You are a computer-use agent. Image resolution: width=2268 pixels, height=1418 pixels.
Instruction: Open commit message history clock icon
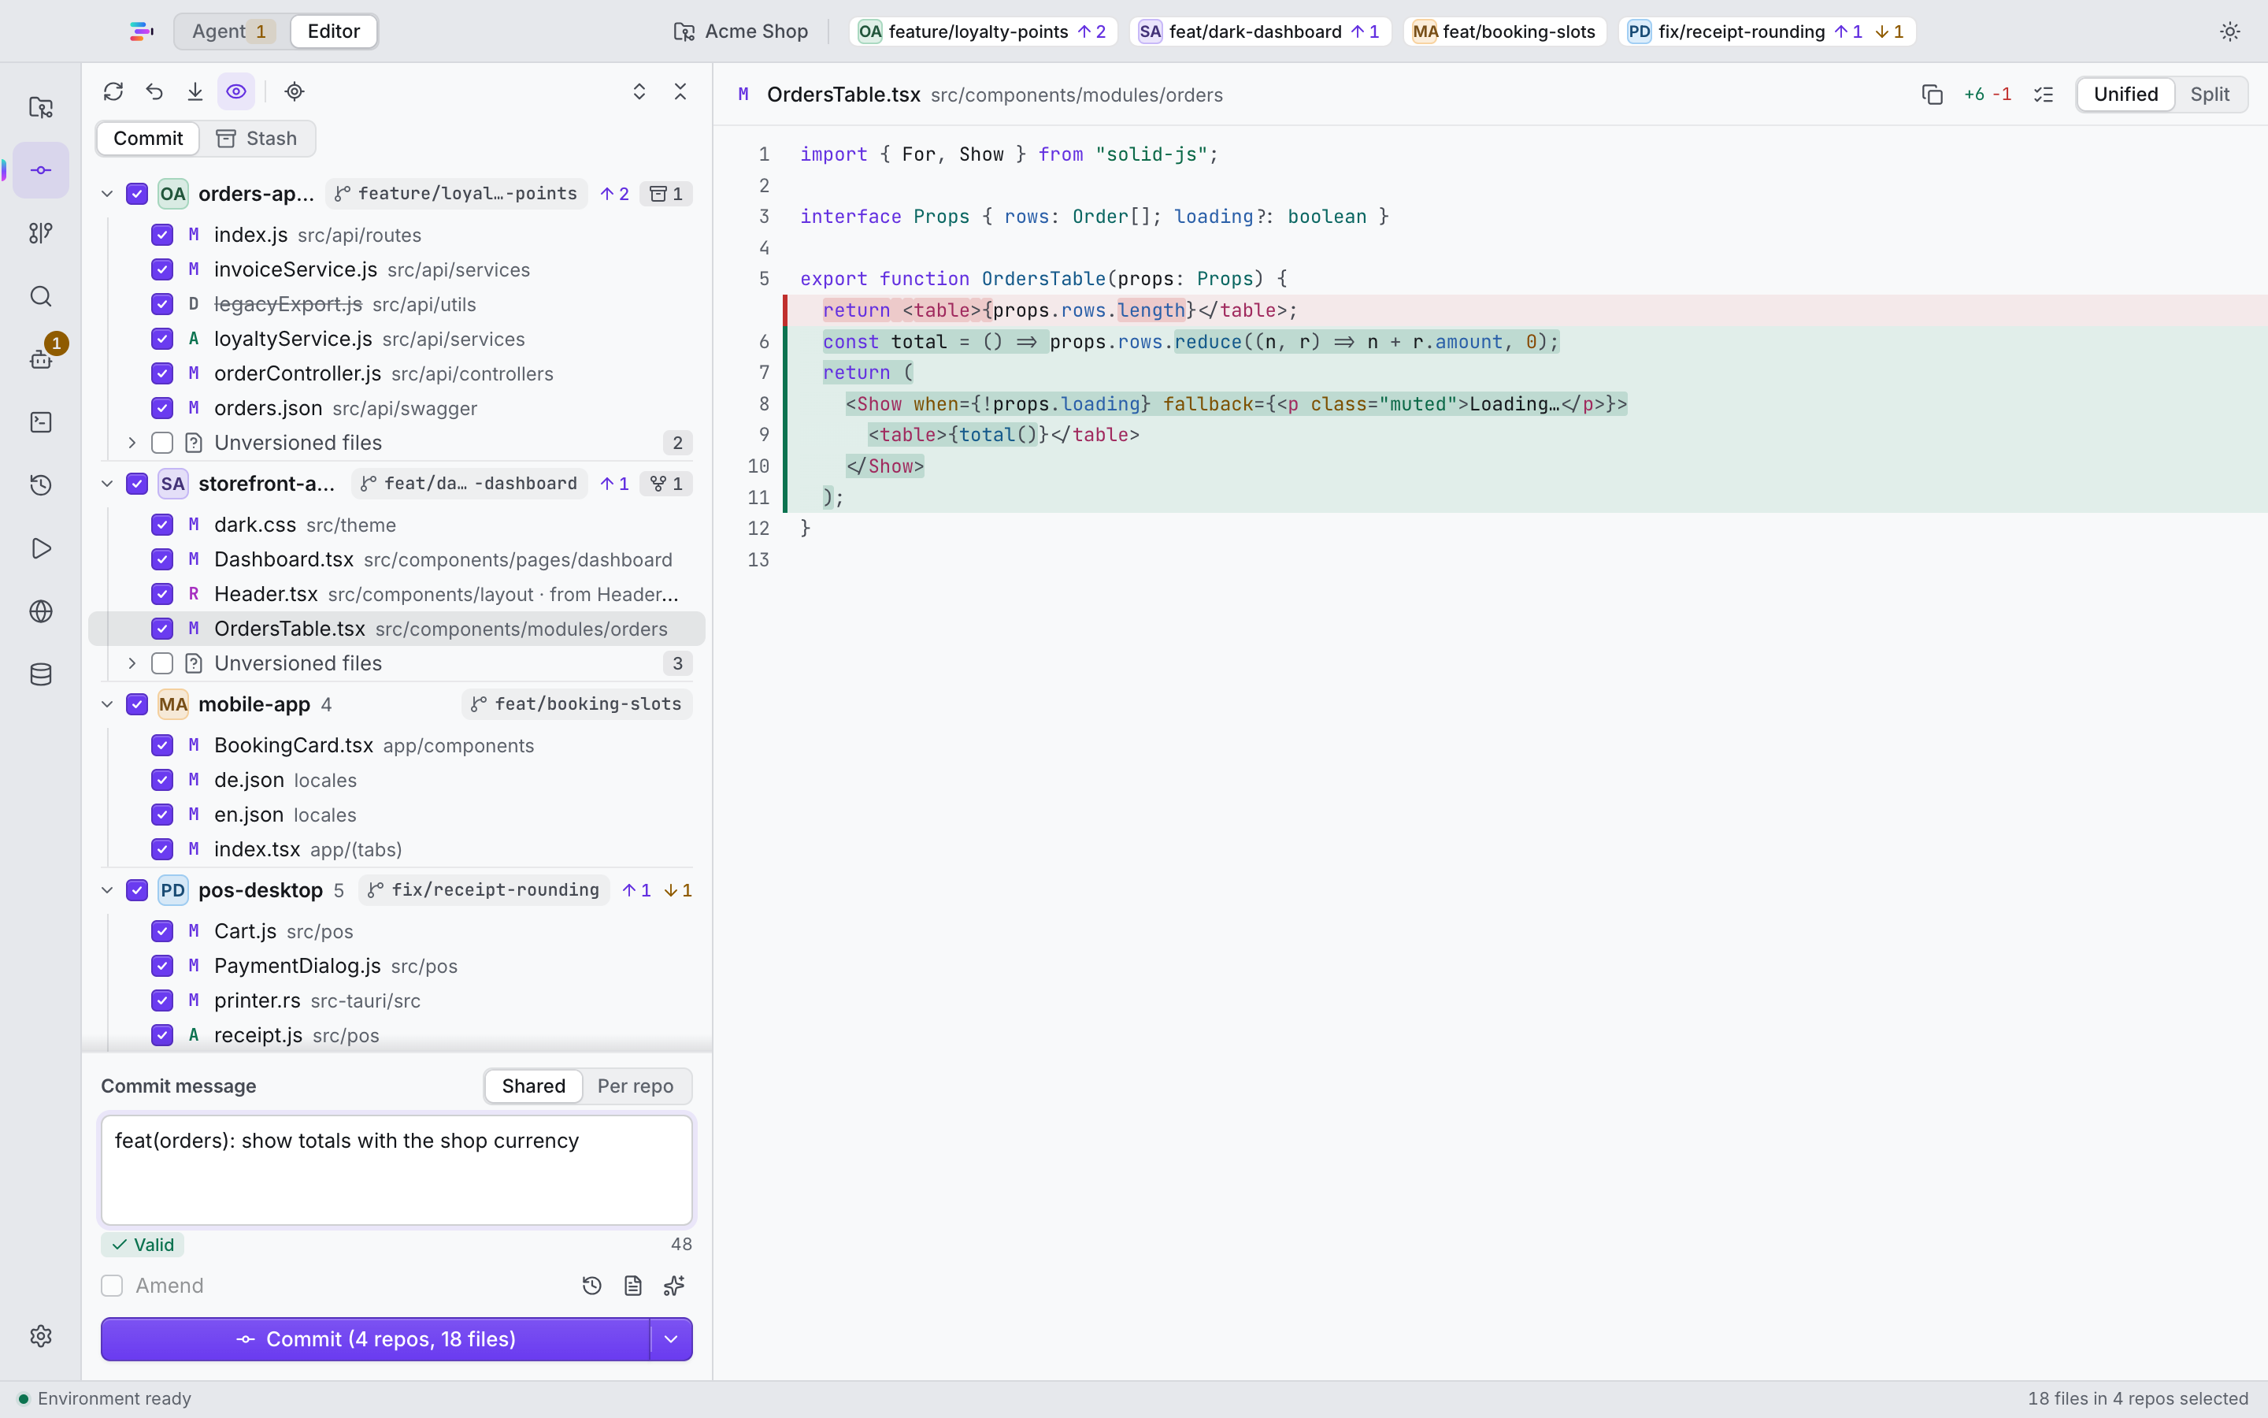[x=591, y=1285]
